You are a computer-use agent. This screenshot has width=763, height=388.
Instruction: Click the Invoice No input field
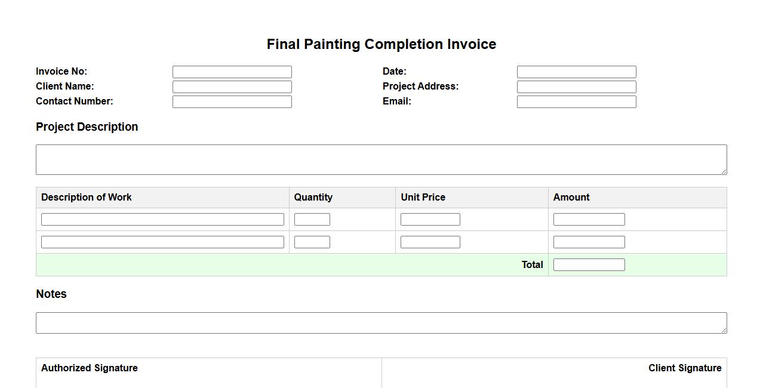point(232,72)
